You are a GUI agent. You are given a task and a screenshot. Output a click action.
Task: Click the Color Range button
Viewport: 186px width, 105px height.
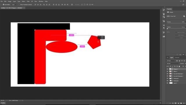(x=181, y=35)
